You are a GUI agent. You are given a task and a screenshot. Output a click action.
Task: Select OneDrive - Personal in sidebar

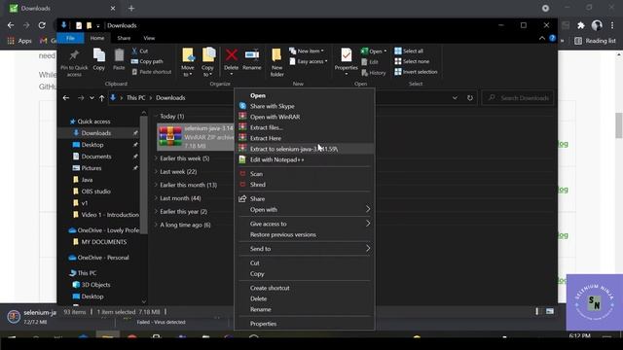[103, 258]
